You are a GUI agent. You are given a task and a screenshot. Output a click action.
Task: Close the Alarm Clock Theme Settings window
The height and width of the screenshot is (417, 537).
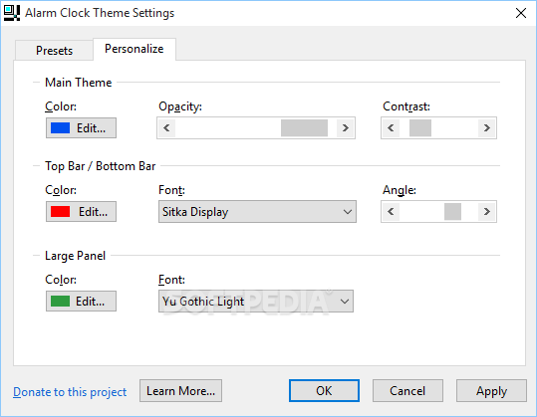(521, 13)
